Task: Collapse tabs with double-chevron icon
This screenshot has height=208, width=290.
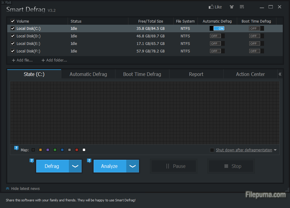Action: 280,74
